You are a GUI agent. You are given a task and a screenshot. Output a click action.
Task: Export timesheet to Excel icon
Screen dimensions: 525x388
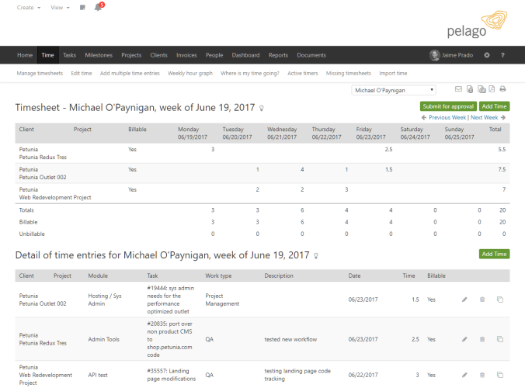tap(470, 89)
